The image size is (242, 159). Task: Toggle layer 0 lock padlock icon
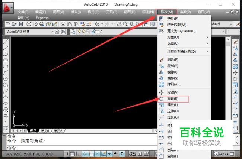[93, 32]
